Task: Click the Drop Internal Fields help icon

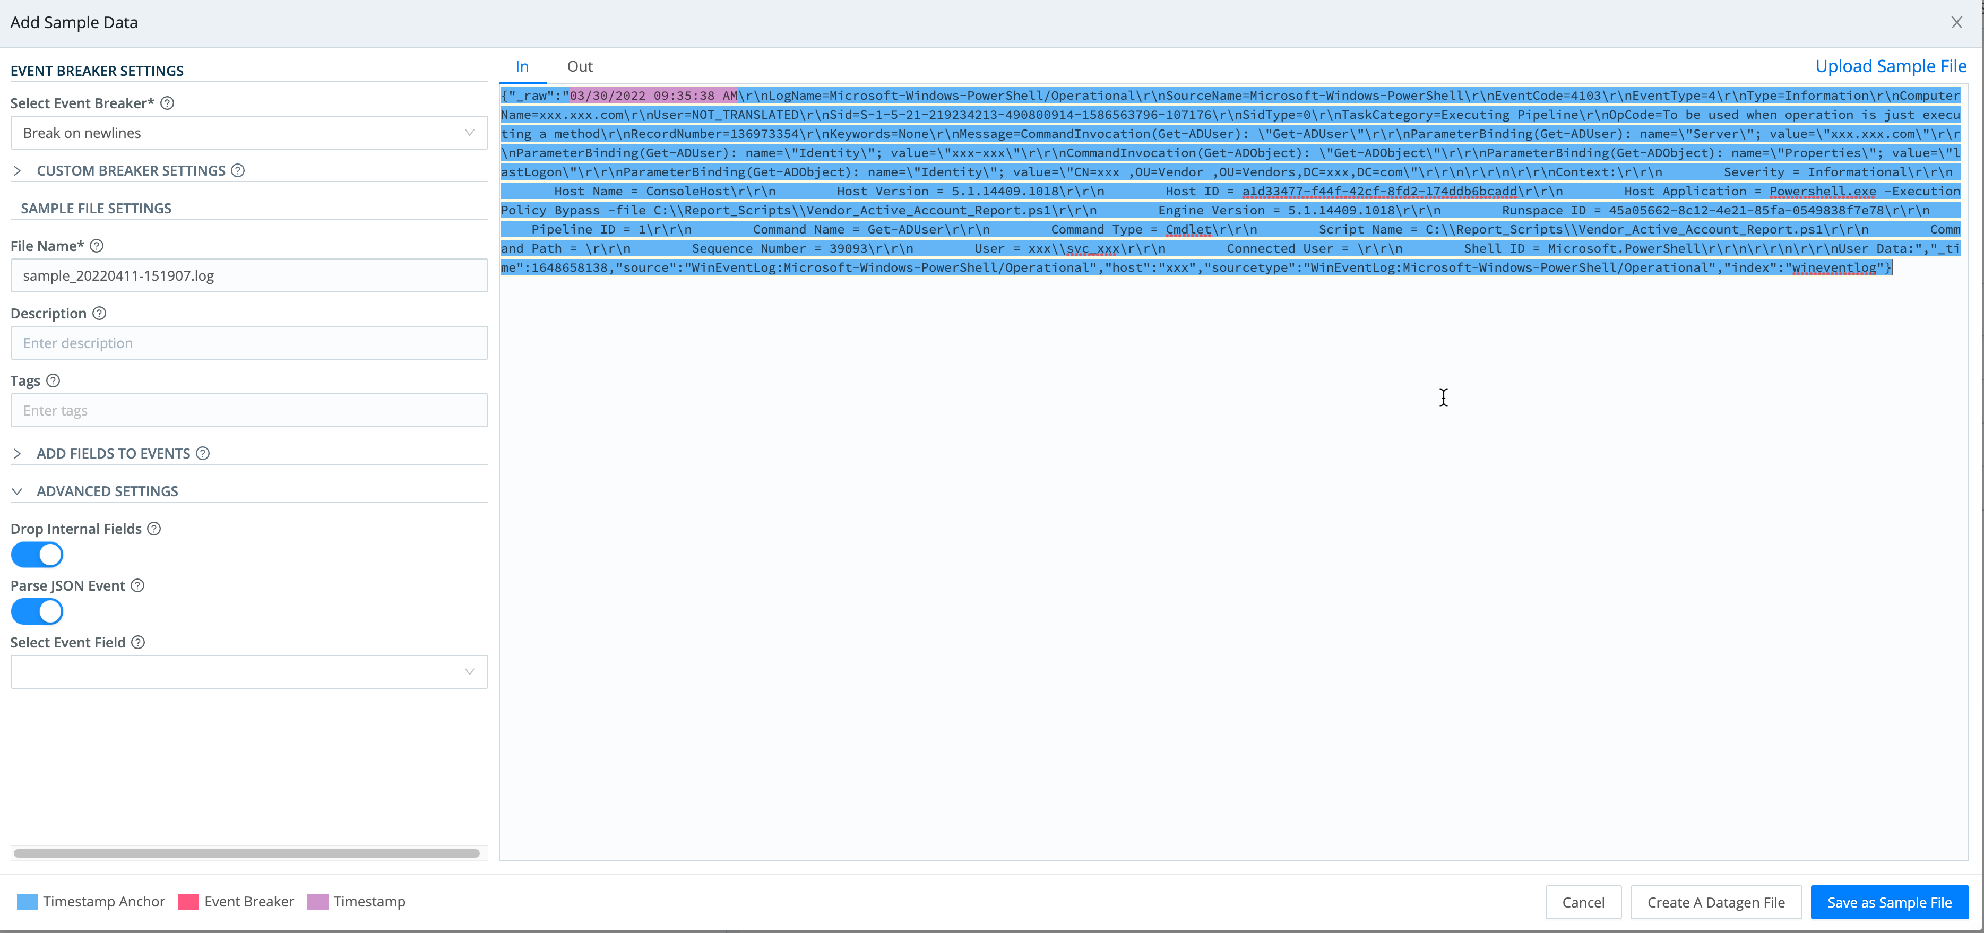Action: click(x=154, y=529)
